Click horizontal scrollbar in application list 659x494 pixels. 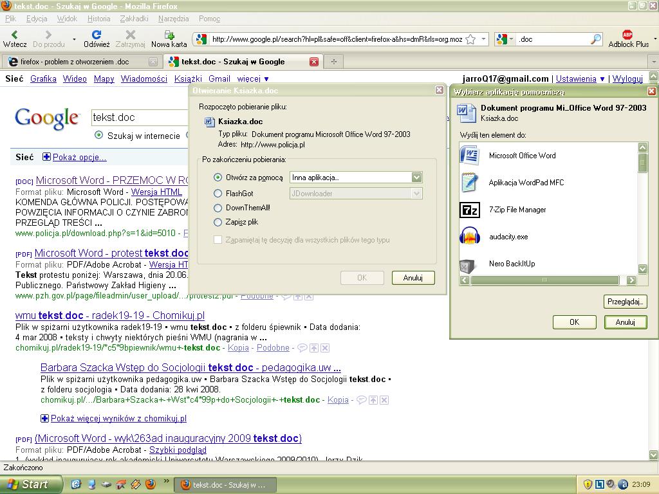pyautogui.click(x=544, y=280)
